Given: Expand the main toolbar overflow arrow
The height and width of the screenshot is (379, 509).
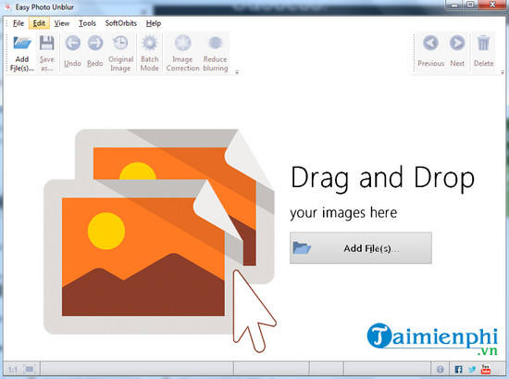Looking at the screenshot, I should (x=237, y=72).
